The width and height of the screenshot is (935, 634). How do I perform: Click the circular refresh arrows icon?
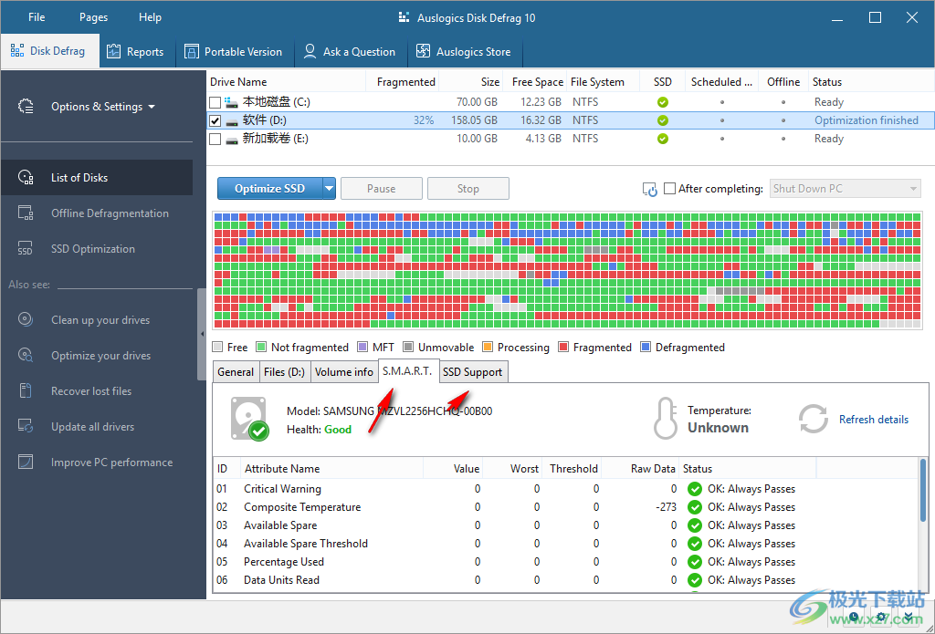814,419
